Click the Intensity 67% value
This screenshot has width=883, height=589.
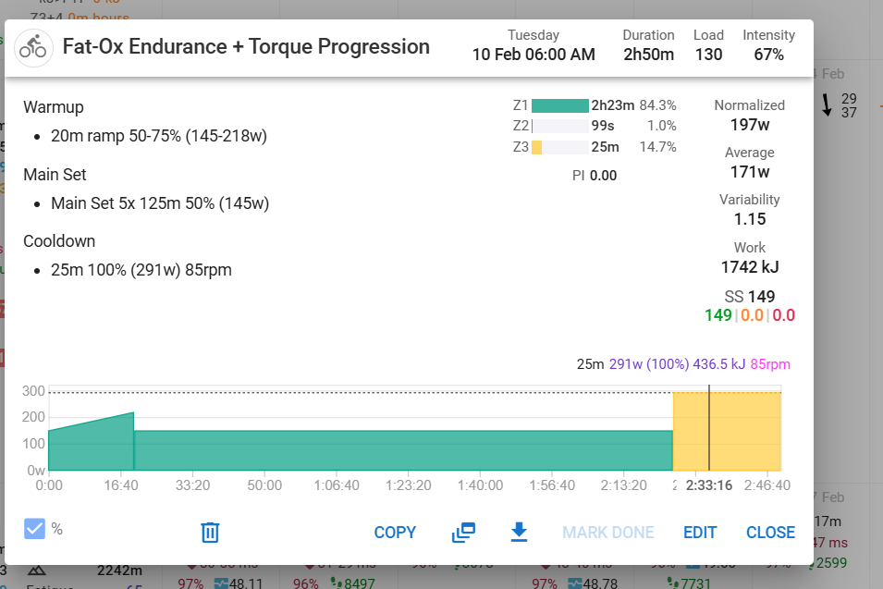(x=768, y=55)
